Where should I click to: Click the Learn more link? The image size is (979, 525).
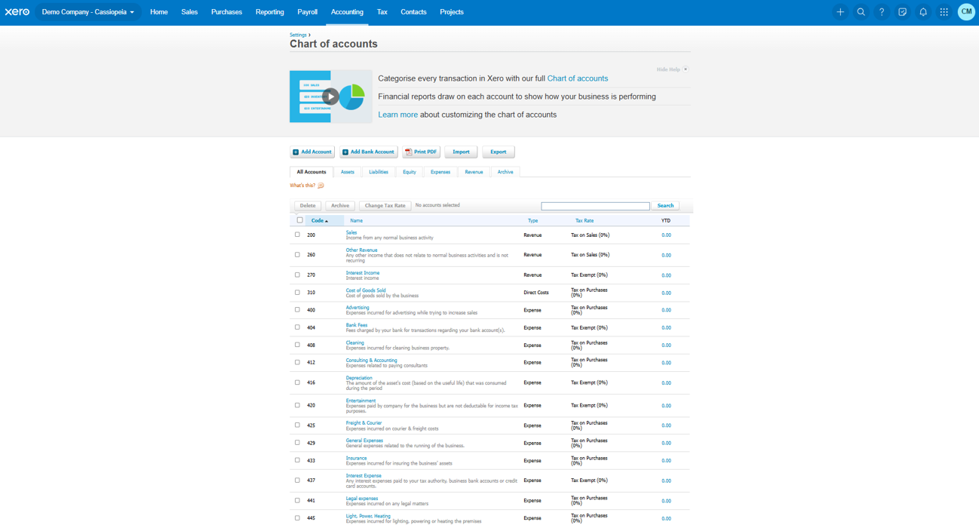(397, 115)
